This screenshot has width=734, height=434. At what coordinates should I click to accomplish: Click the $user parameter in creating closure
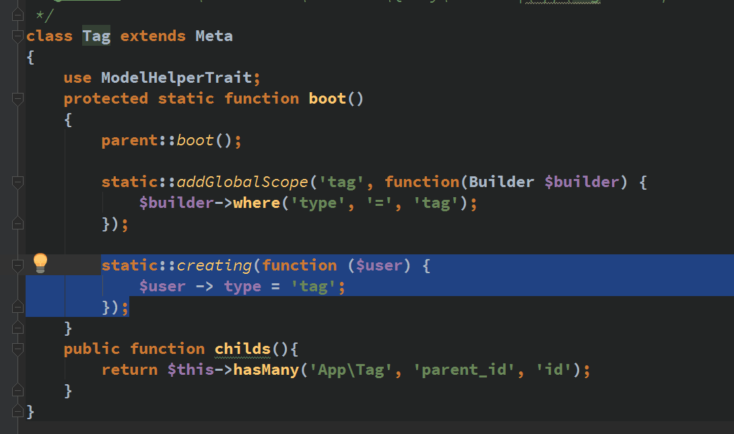pos(379,265)
